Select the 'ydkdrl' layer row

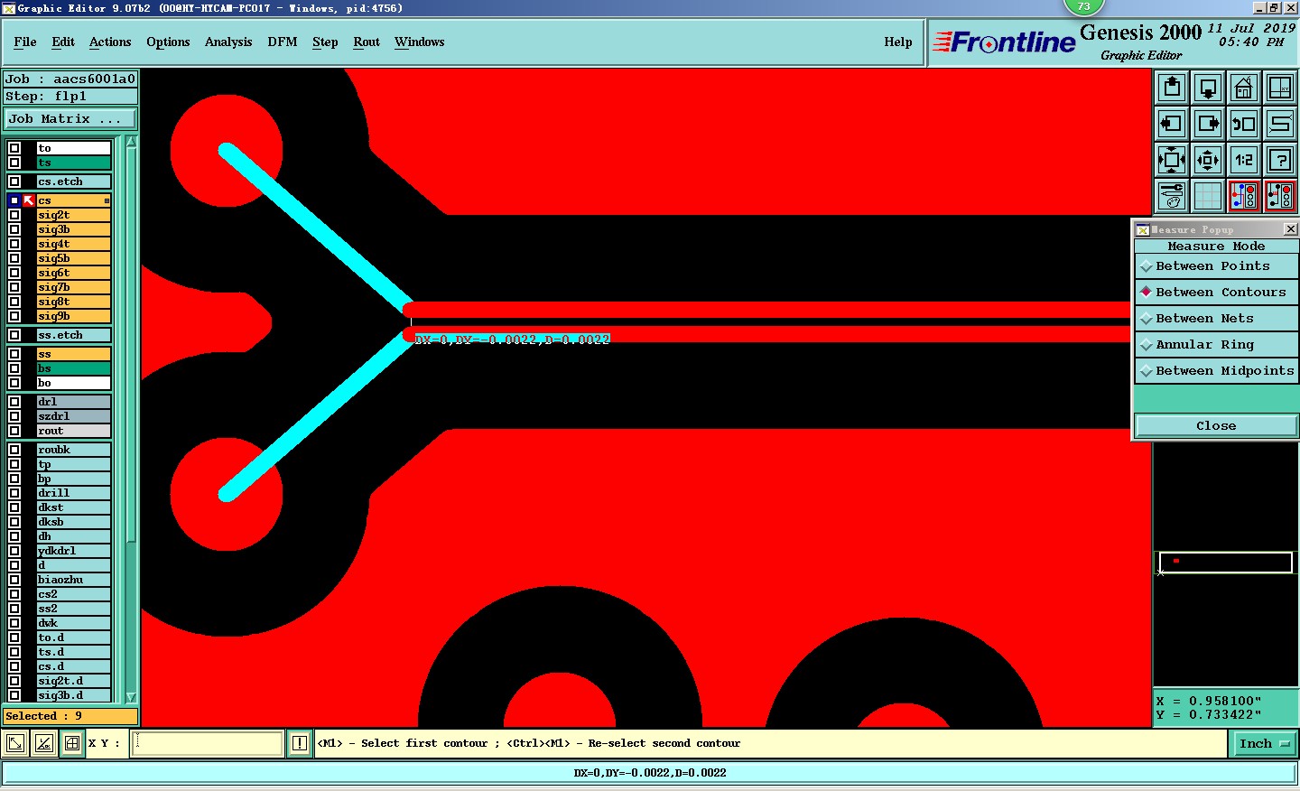[74, 551]
